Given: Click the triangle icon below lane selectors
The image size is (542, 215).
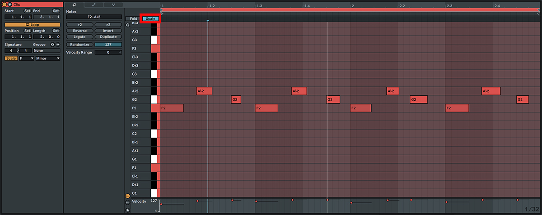Looking at the screenshot, I should pos(128,210).
